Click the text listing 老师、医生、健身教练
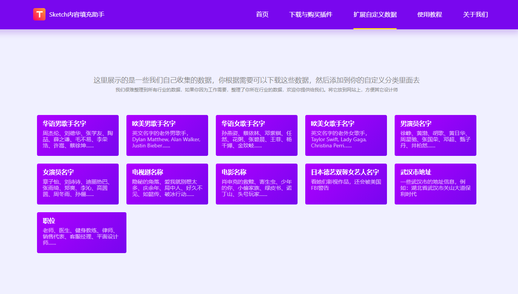Viewport: 518px width, 294px height. click(x=81, y=237)
